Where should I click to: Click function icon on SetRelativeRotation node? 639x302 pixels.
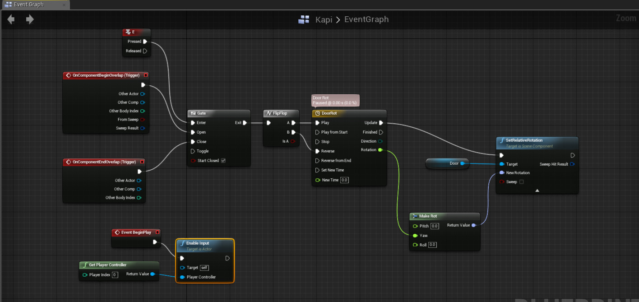coord(501,140)
